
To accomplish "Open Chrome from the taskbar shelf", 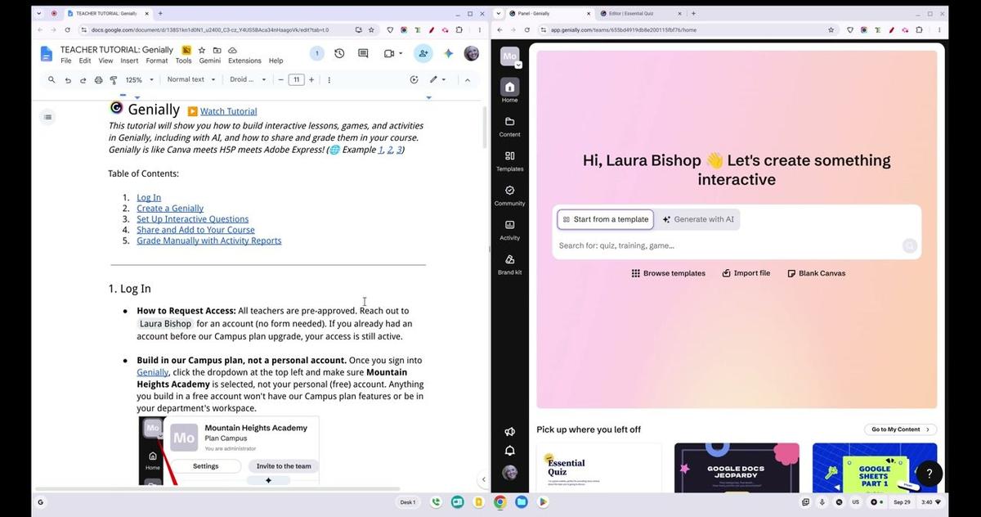I will 499,501.
